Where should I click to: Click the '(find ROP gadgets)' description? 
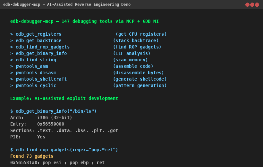point(137,47)
